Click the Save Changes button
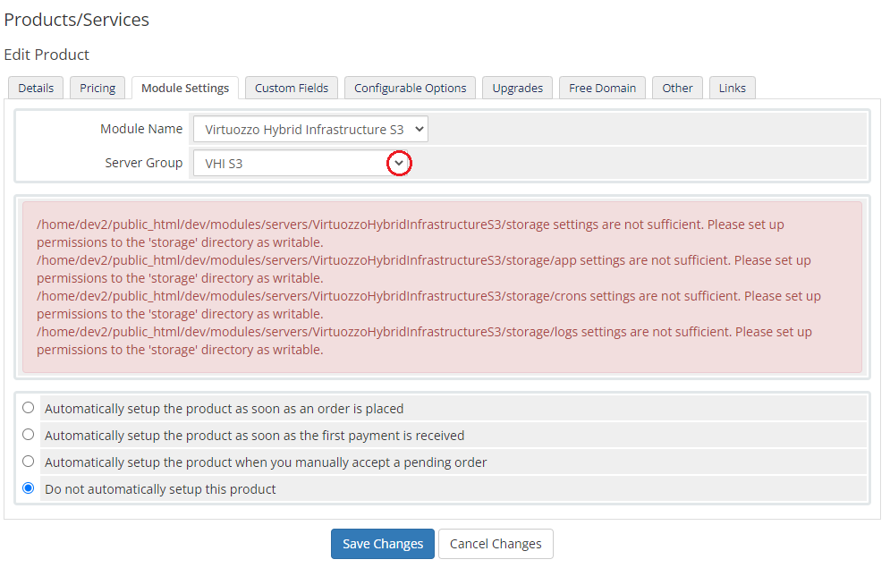This screenshot has height=585, width=890. coord(383,544)
